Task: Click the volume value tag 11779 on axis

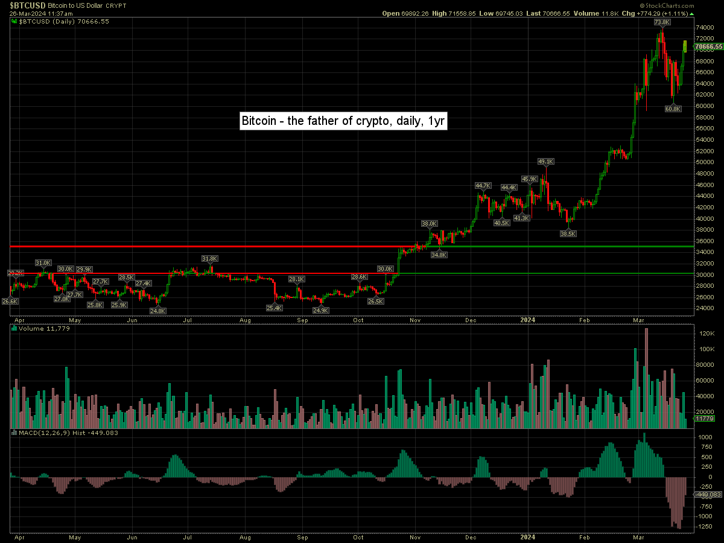Action: pyautogui.click(x=704, y=418)
